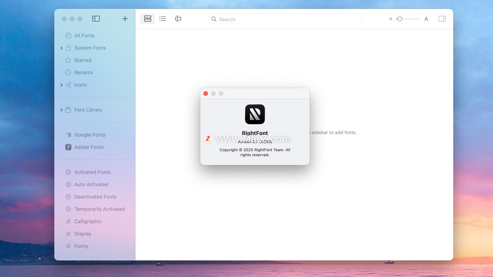Select the Funny tag
The width and height of the screenshot is (493, 277).
point(81,246)
